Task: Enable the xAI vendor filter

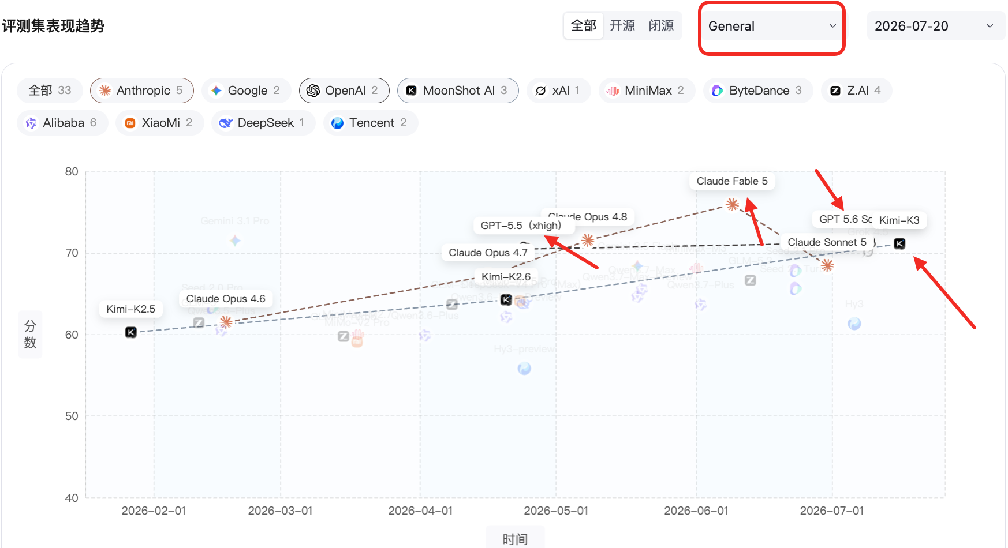Action: tap(559, 91)
